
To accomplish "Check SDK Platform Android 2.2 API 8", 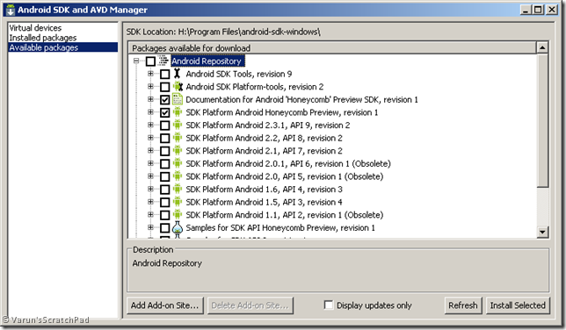I will point(164,138).
